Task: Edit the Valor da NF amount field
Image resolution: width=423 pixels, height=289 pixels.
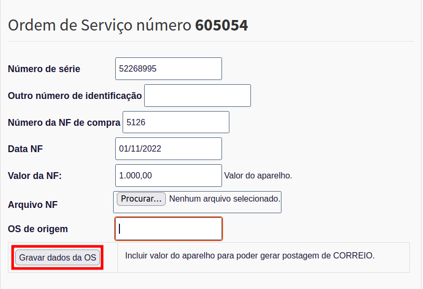Action: 168,175
